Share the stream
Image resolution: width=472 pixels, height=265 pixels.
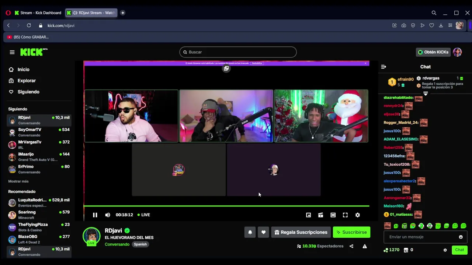click(351, 246)
